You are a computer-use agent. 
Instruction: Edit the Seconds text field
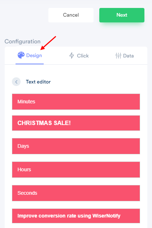[76, 193]
